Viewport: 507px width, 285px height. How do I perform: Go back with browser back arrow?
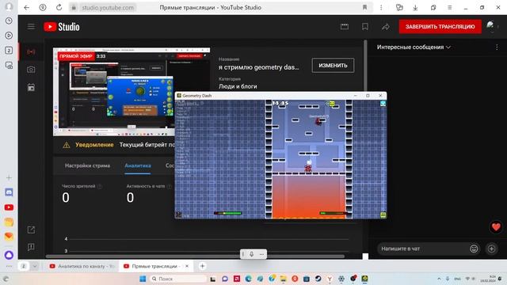coord(26,7)
